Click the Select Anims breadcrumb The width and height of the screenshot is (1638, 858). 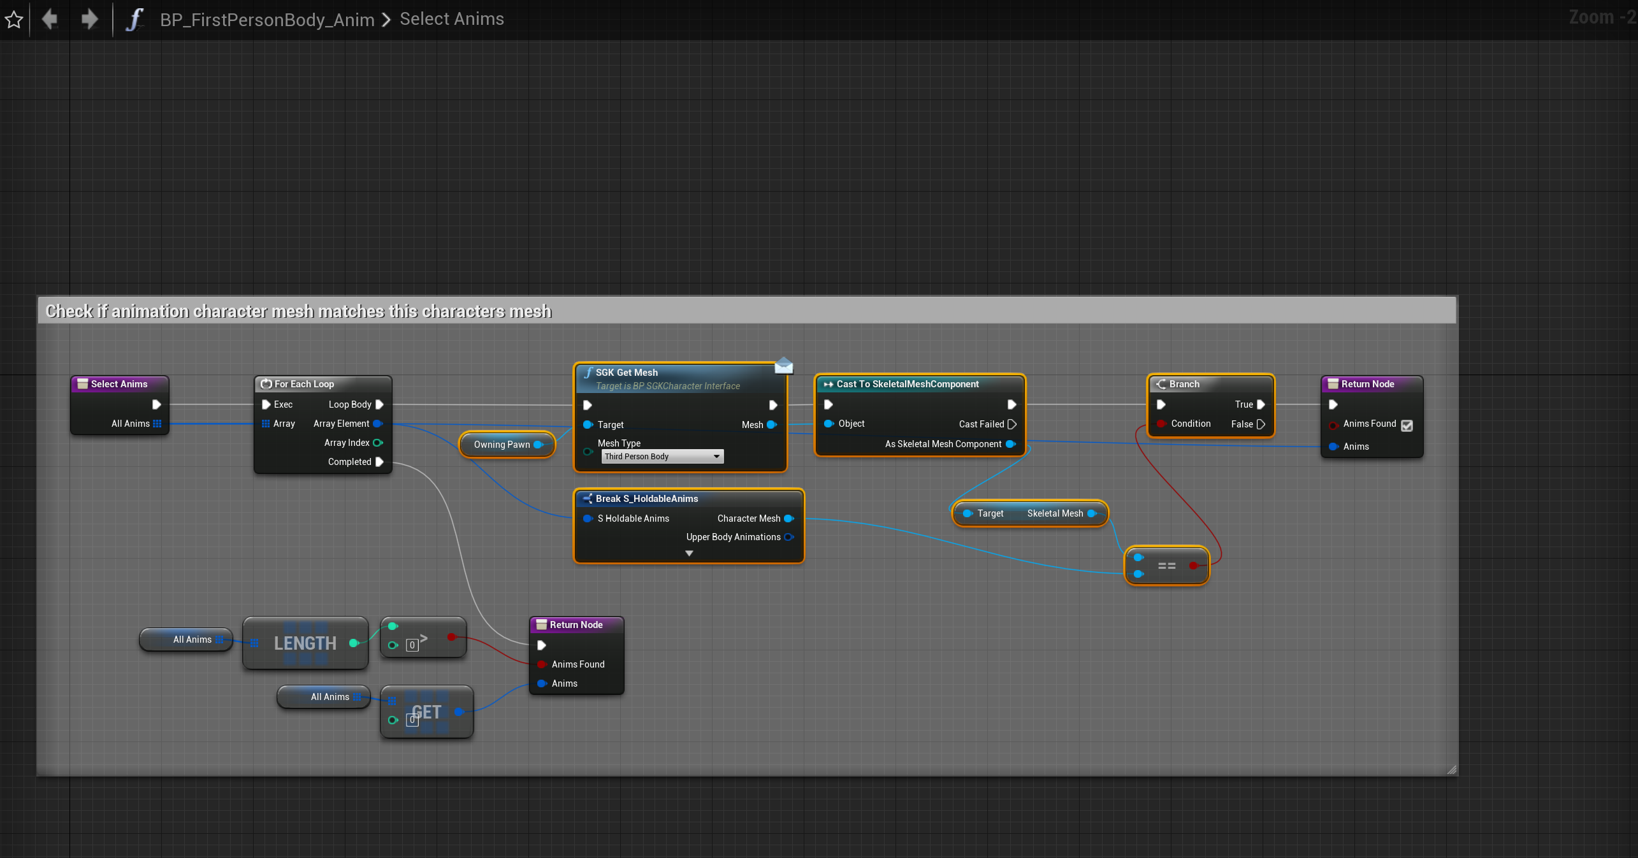point(451,19)
